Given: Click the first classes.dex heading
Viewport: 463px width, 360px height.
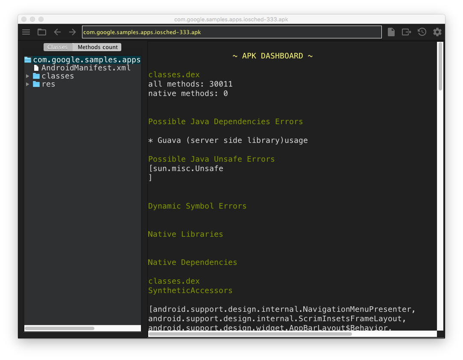Looking at the screenshot, I should click(x=174, y=75).
